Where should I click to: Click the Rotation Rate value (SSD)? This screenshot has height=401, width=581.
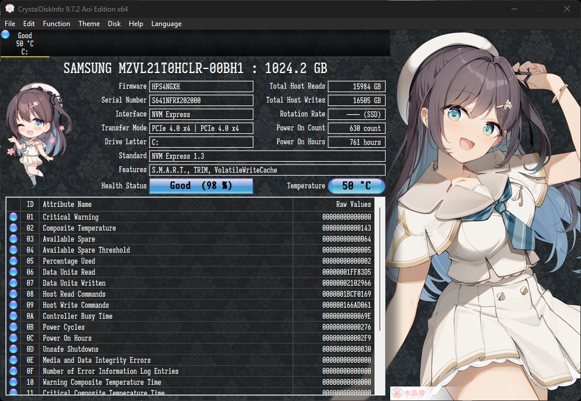(357, 114)
